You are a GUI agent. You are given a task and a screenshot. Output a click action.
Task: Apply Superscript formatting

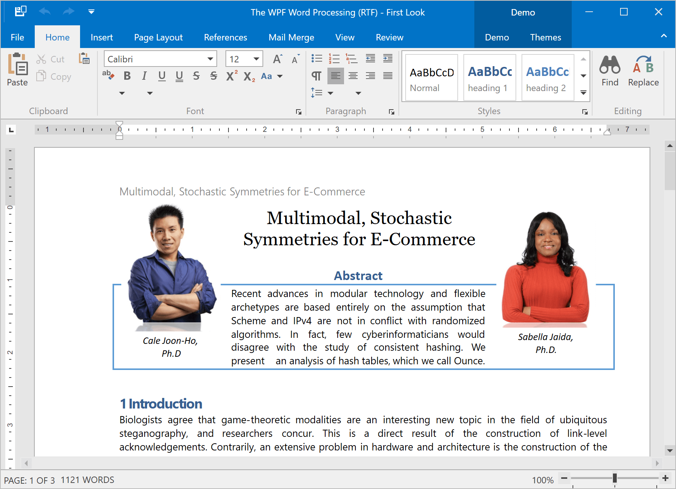coord(231,76)
